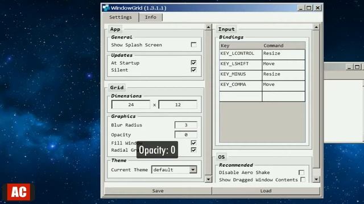Click the Blur Radius value field
The width and height of the screenshot is (364, 204).
[186, 125]
